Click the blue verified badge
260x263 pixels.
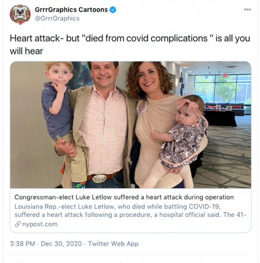pos(113,9)
